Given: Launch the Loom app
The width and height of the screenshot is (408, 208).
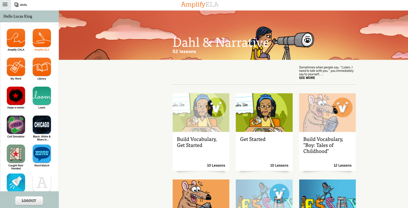Looking at the screenshot, I should 42,96.
